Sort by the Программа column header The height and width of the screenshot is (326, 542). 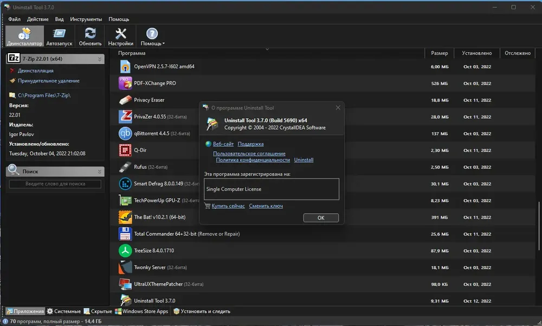point(132,53)
